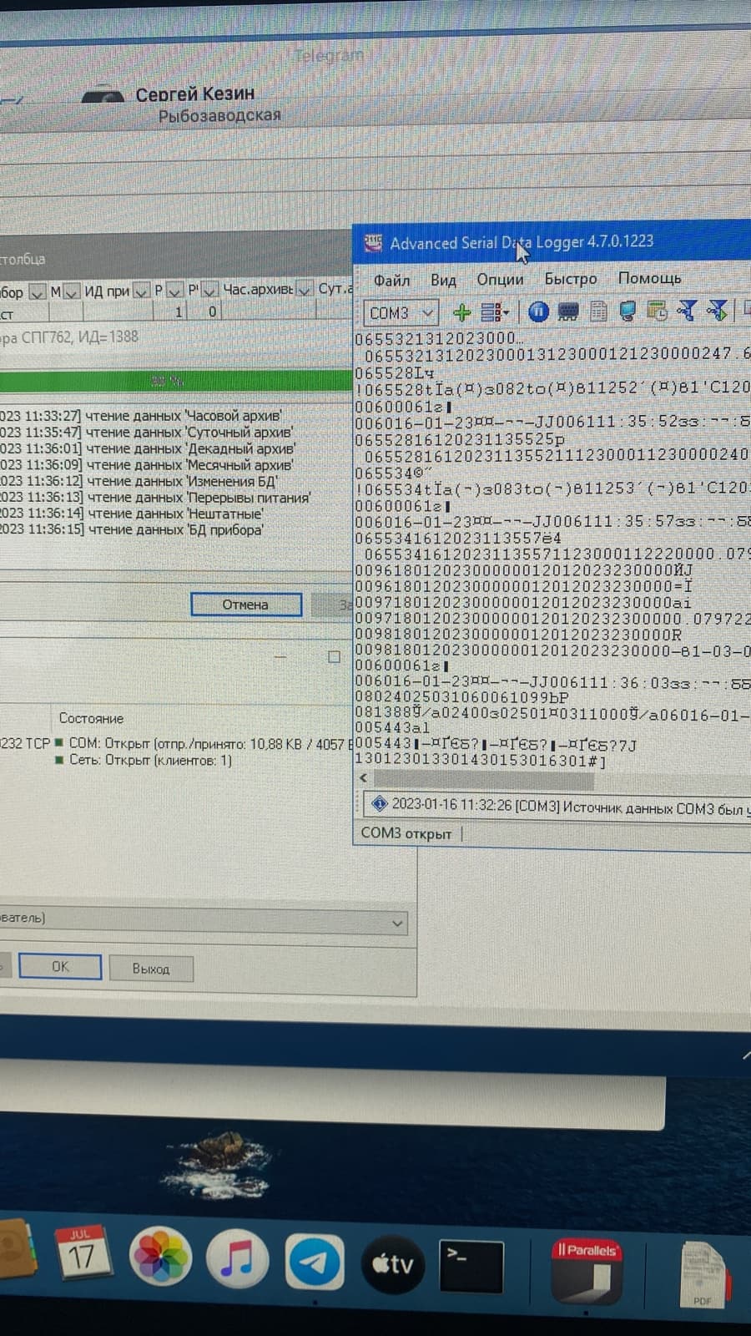Open the Помощь menu
This screenshot has height=1336, width=751.
[649, 277]
